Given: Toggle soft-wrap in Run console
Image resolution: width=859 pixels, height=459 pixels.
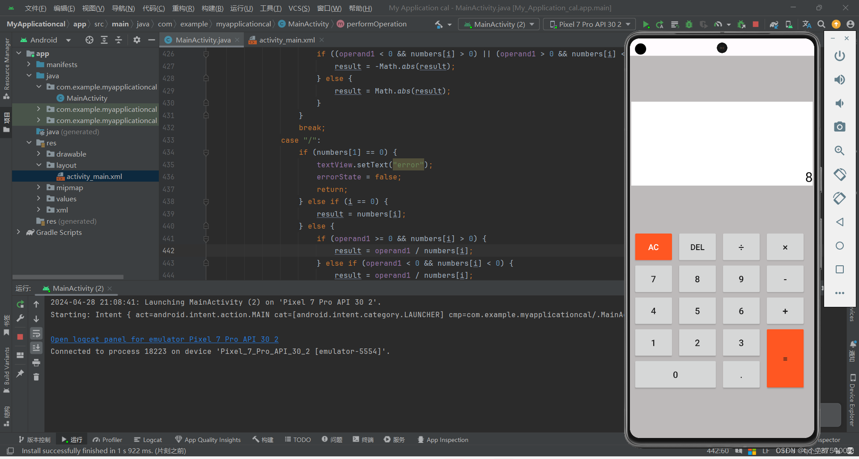Looking at the screenshot, I should coord(36,333).
